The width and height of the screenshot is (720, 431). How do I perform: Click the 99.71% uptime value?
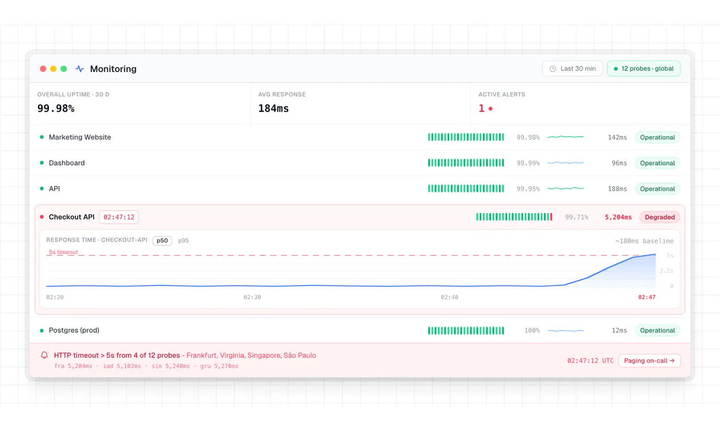pos(577,217)
